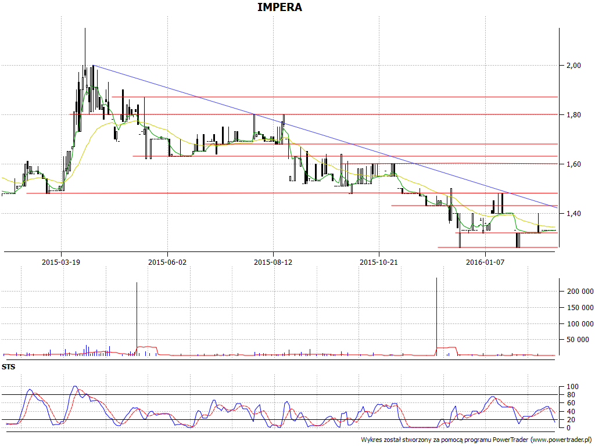The image size is (595, 446).
Task: Select the 2015-06-02 date label
Action: [x=167, y=262]
